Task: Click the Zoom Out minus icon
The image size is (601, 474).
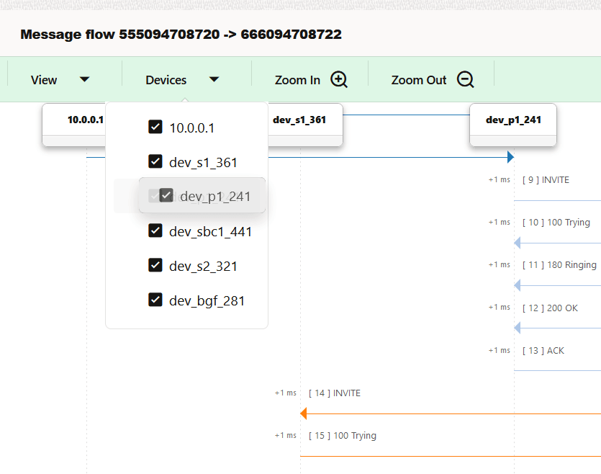Action: [465, 79]
